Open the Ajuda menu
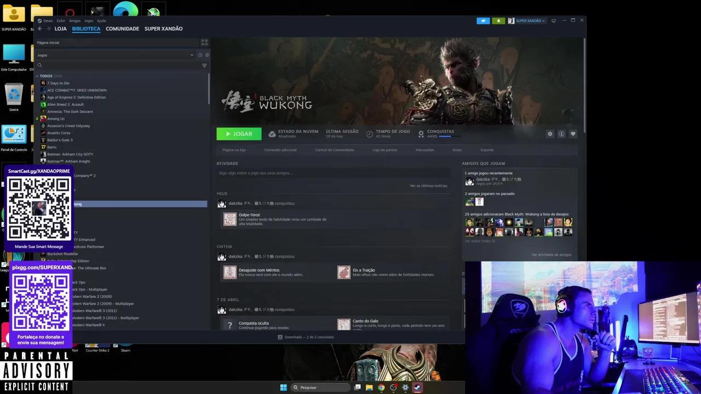This screenshot has height=394, width=701. [101, 21]
